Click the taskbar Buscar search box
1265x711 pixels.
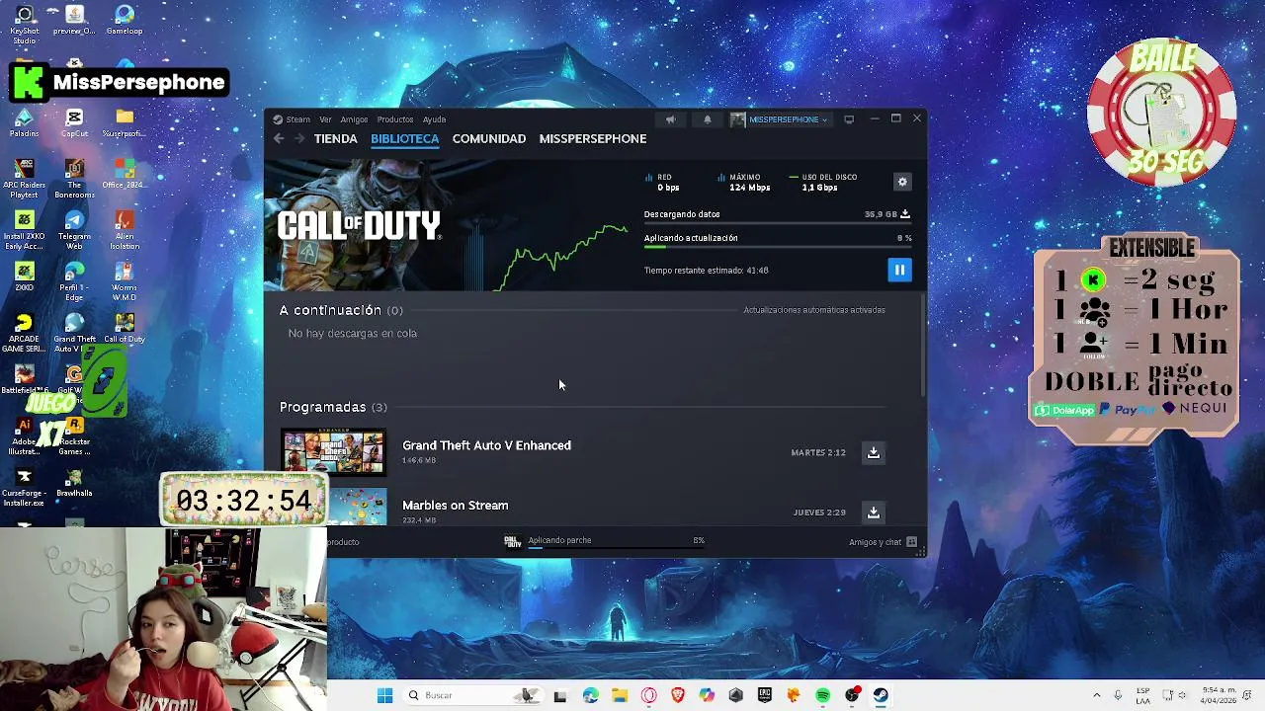472,695
